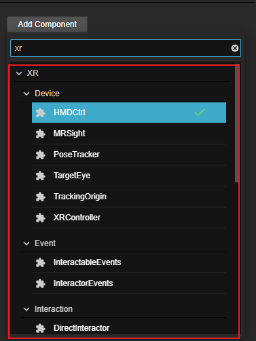Click the Device group label

pyautogui.click(x=47, y=94)
